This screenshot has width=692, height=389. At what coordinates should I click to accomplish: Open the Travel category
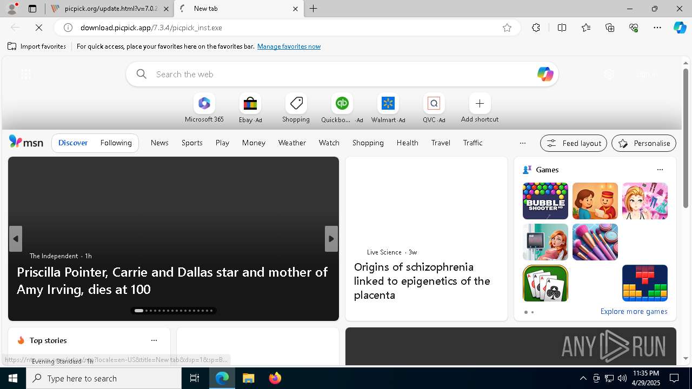pos(441,143)
